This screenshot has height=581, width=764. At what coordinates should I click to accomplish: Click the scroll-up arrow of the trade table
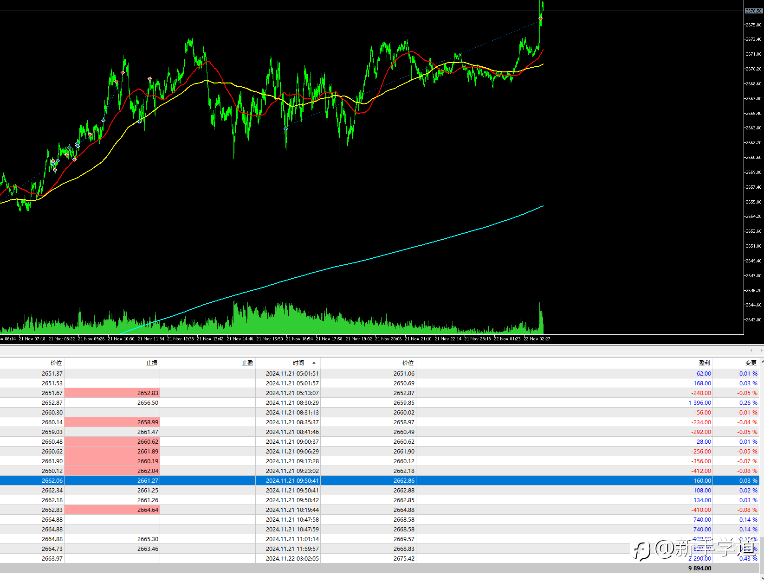pos(762,362)
